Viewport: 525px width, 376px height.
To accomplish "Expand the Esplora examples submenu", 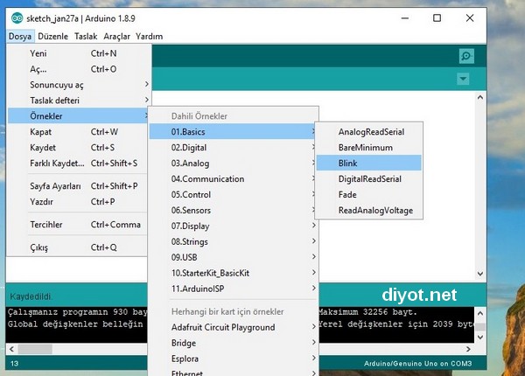I will point(234,359).
